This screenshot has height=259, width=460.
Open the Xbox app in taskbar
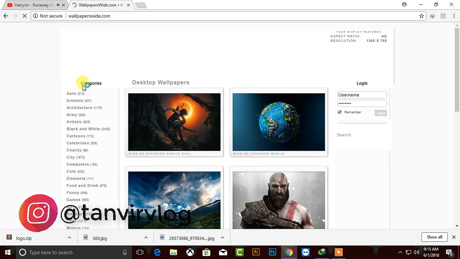click(190, 252)
